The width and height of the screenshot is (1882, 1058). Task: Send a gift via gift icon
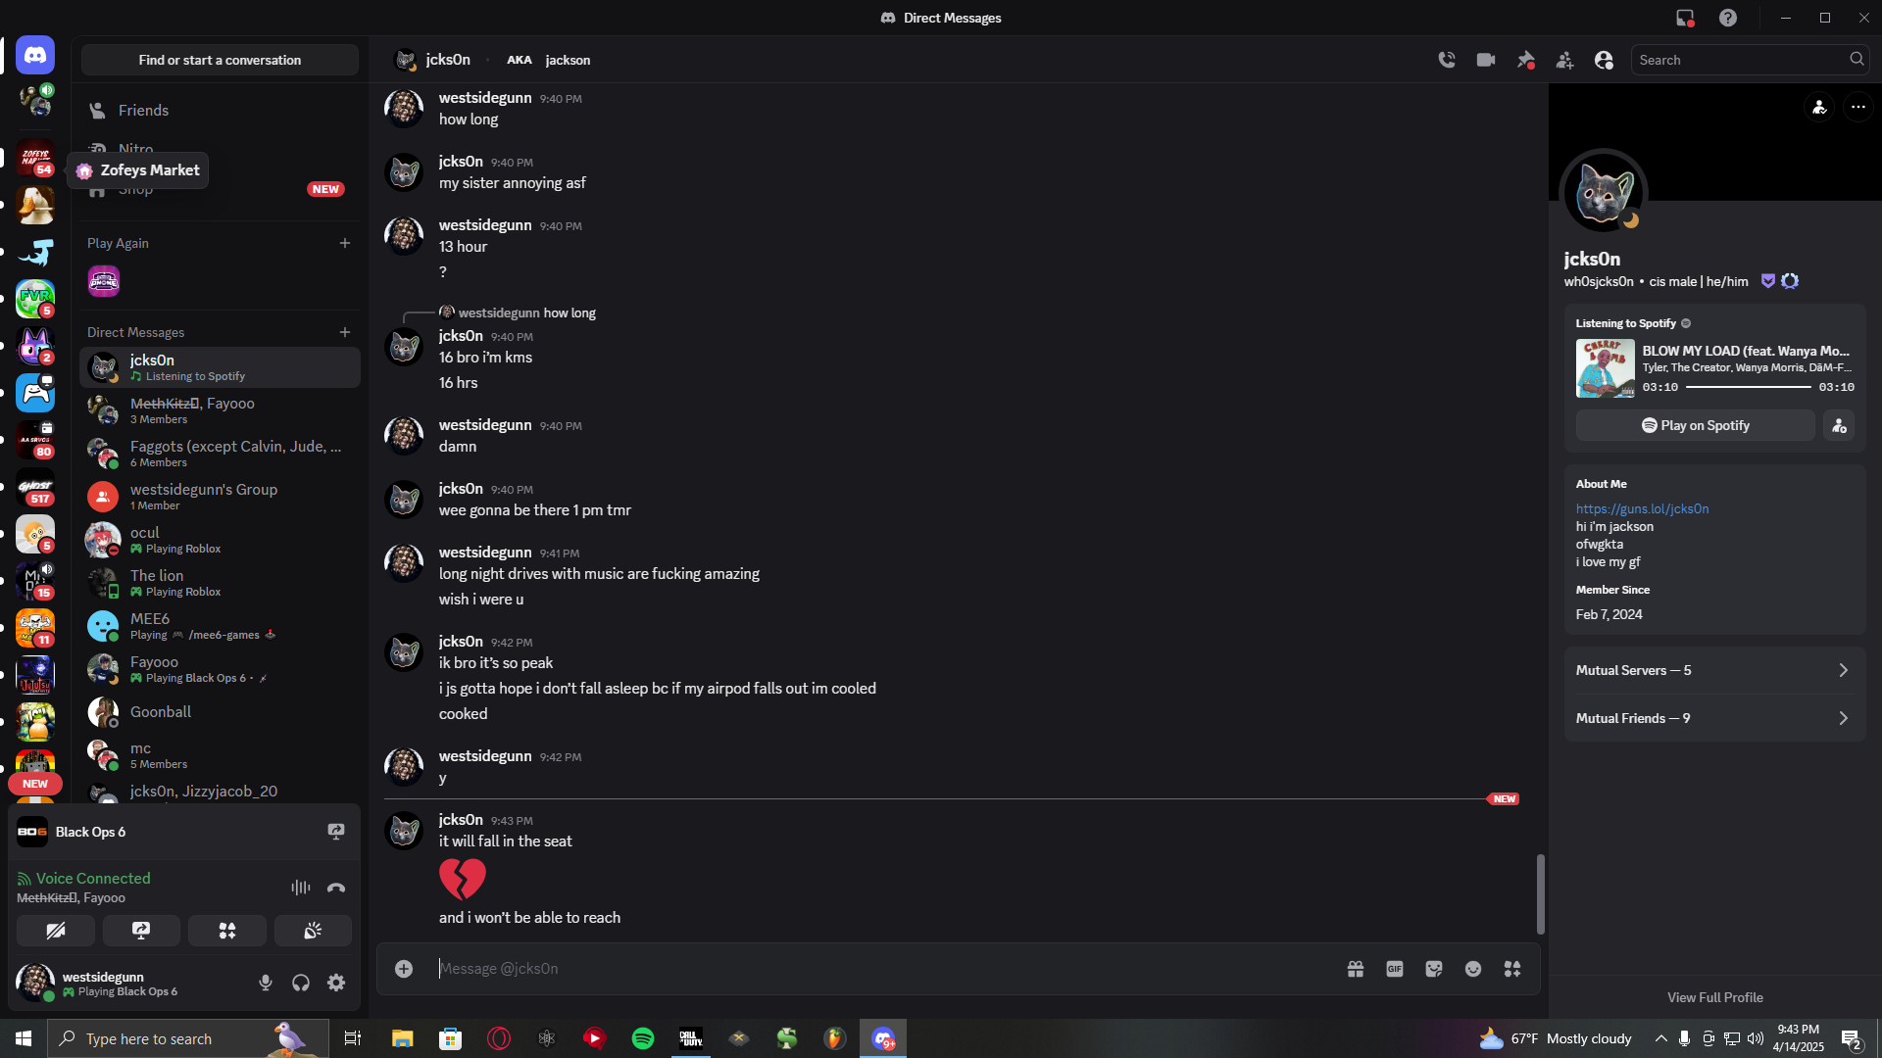pyautogui.click(x=1356, y=969)
